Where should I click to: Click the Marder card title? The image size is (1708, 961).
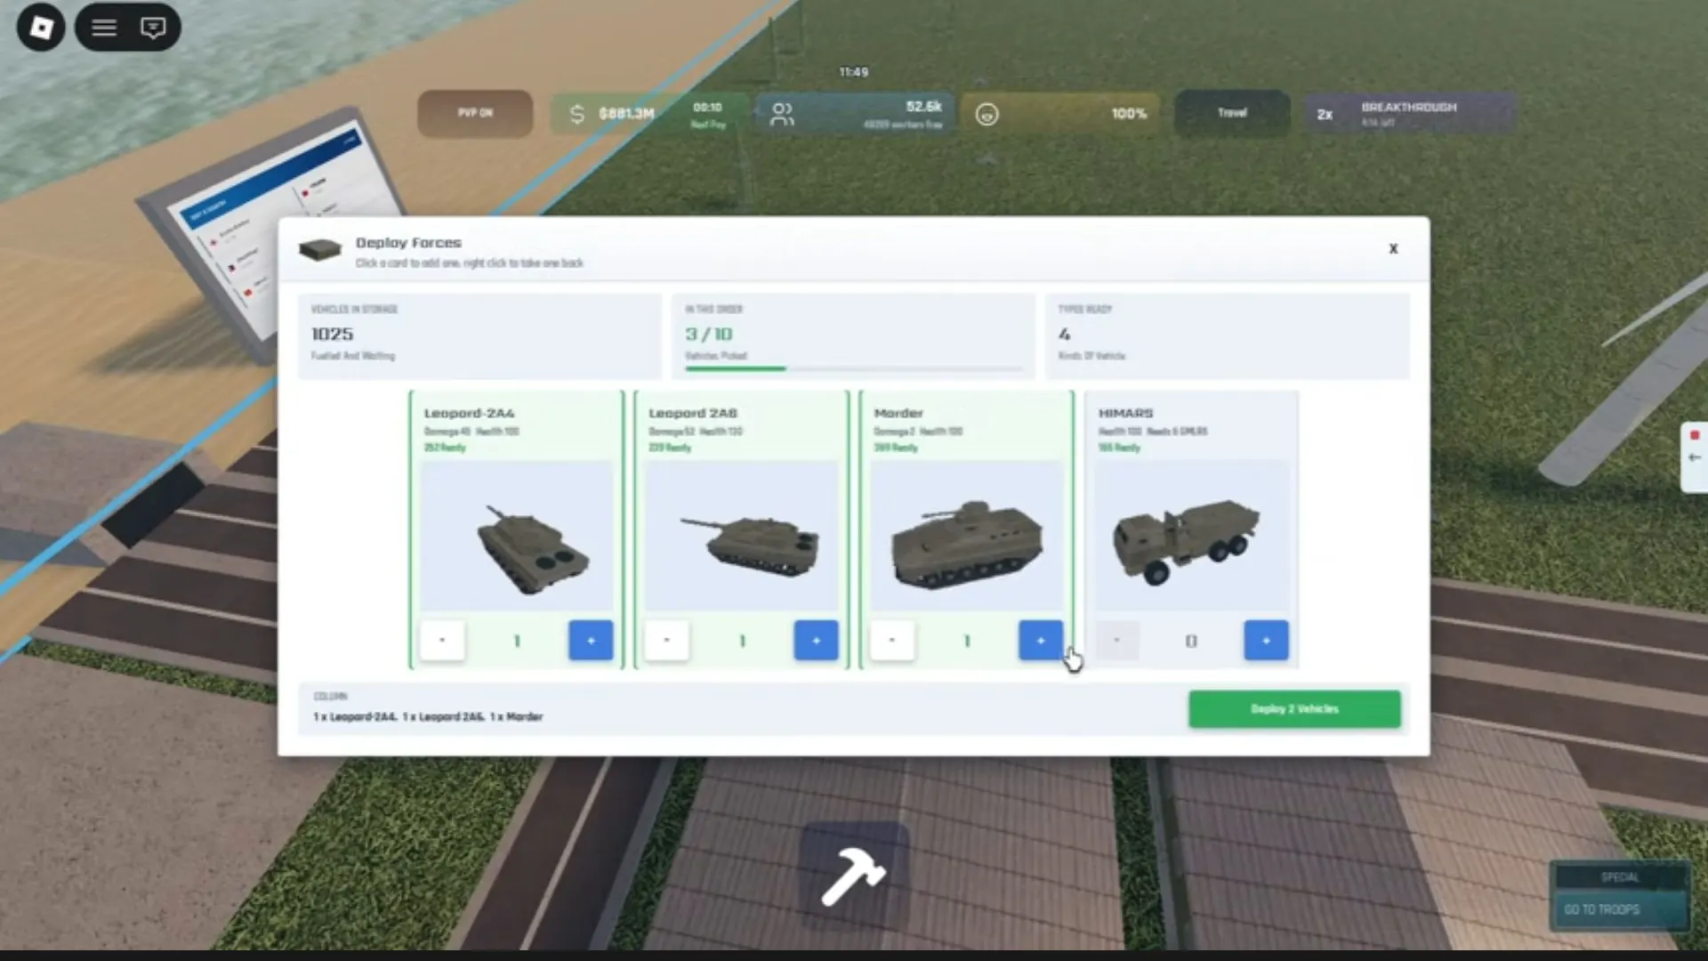click(898, 414)
